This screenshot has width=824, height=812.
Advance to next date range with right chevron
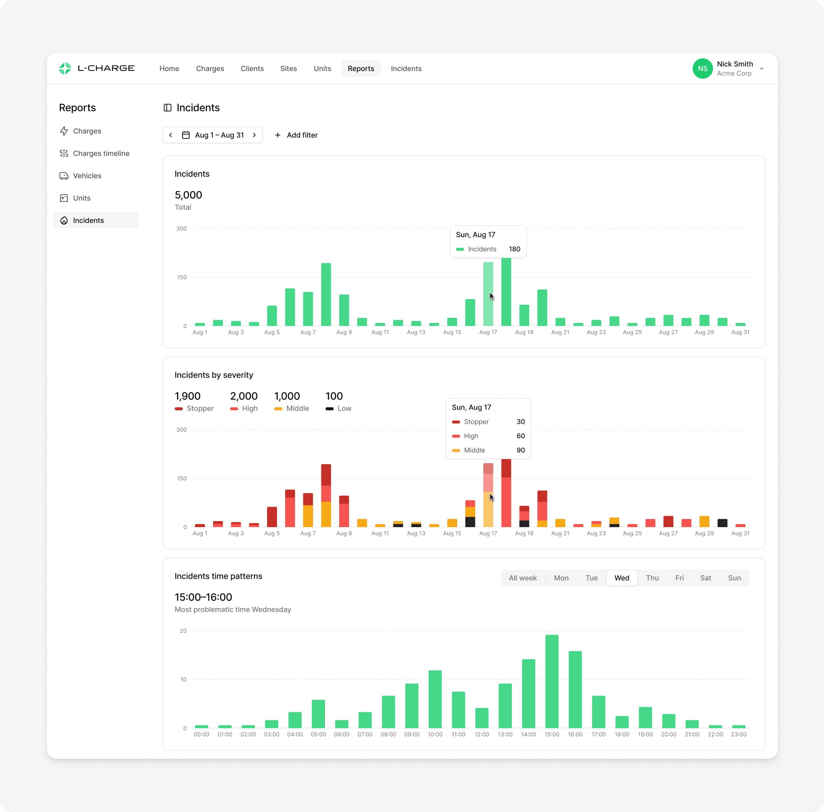(x=255, y=135)
